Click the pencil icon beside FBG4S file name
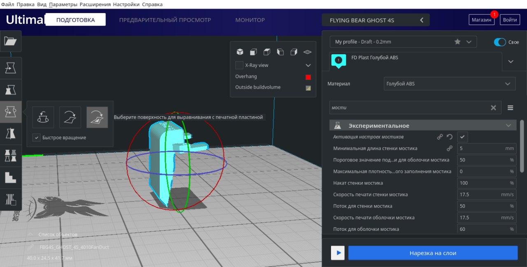Screen dimensions: 527x267 pyautogui.click(x=31, y=247)
